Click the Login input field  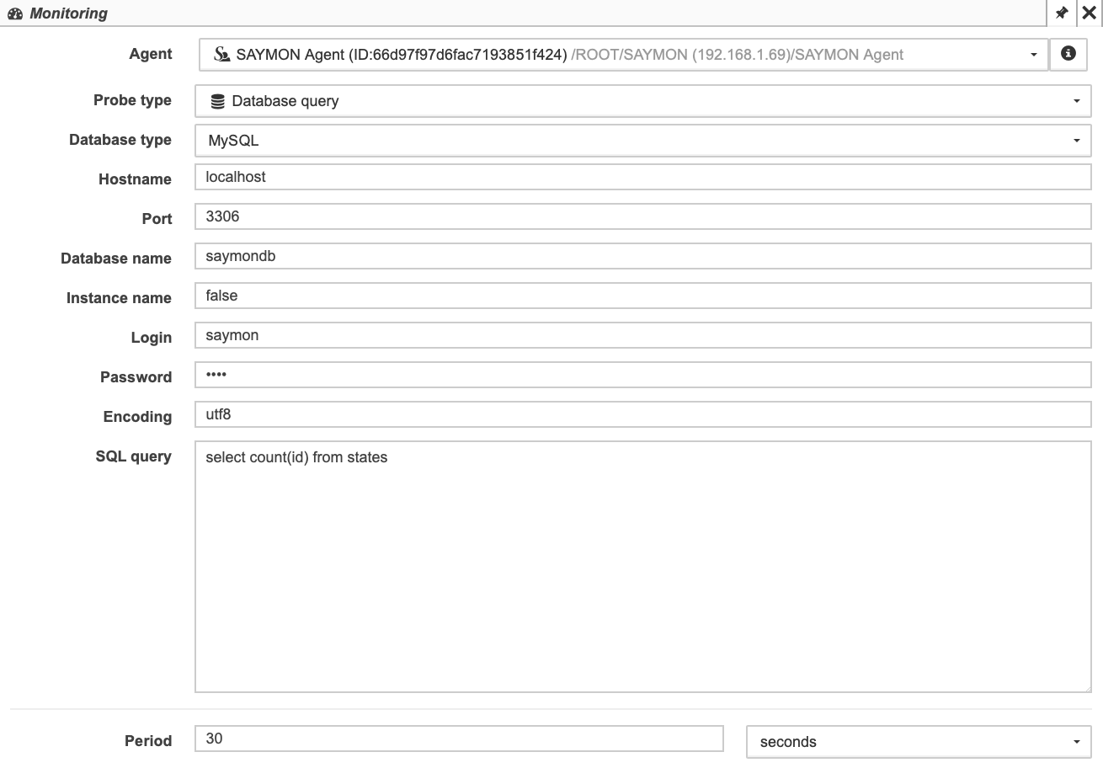tap(643, 335)
